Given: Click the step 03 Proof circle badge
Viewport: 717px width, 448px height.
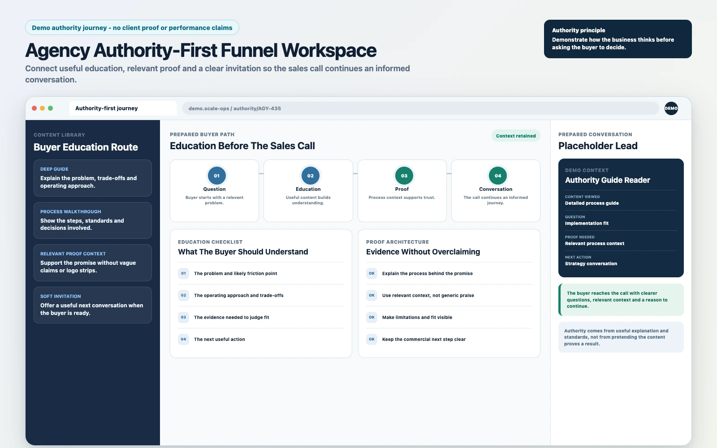Looking at the screenshot, I should tap(404, 176).
